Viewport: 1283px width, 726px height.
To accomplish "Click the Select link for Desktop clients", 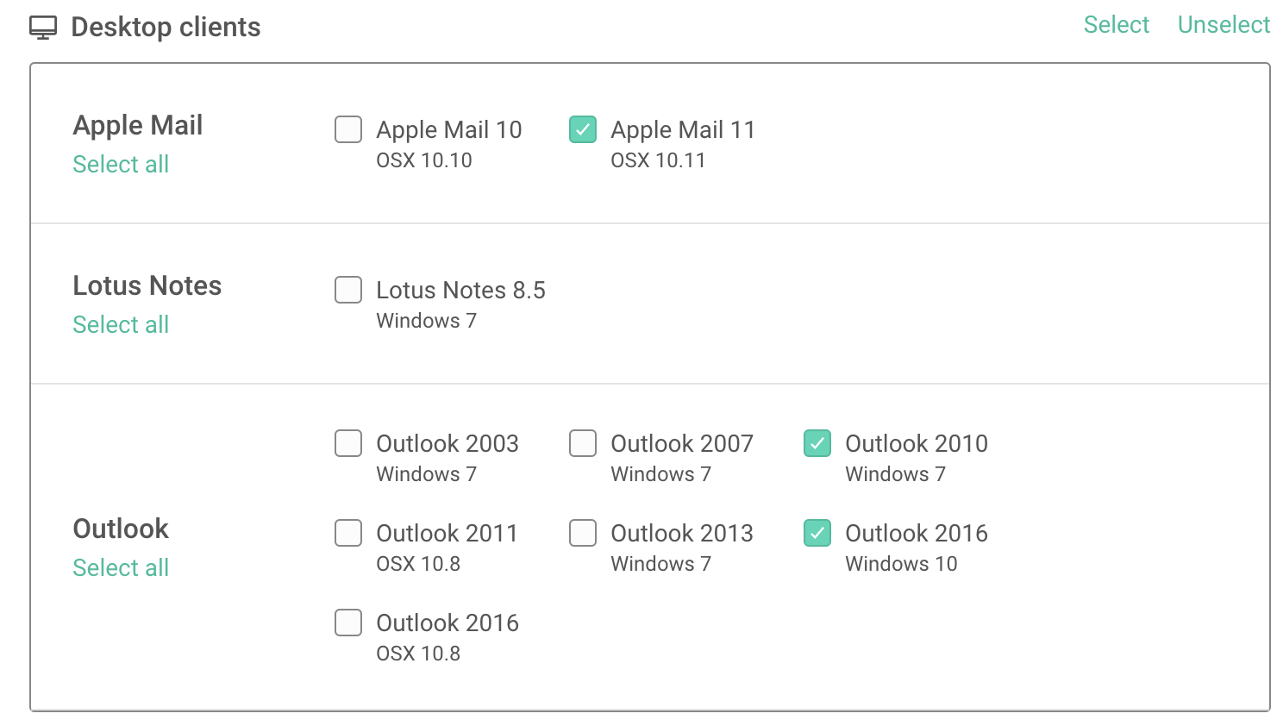I will pos(1117,25).
